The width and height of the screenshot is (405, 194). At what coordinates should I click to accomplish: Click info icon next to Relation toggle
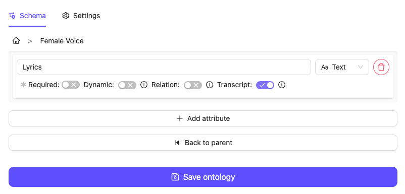[x=210, y=85]
